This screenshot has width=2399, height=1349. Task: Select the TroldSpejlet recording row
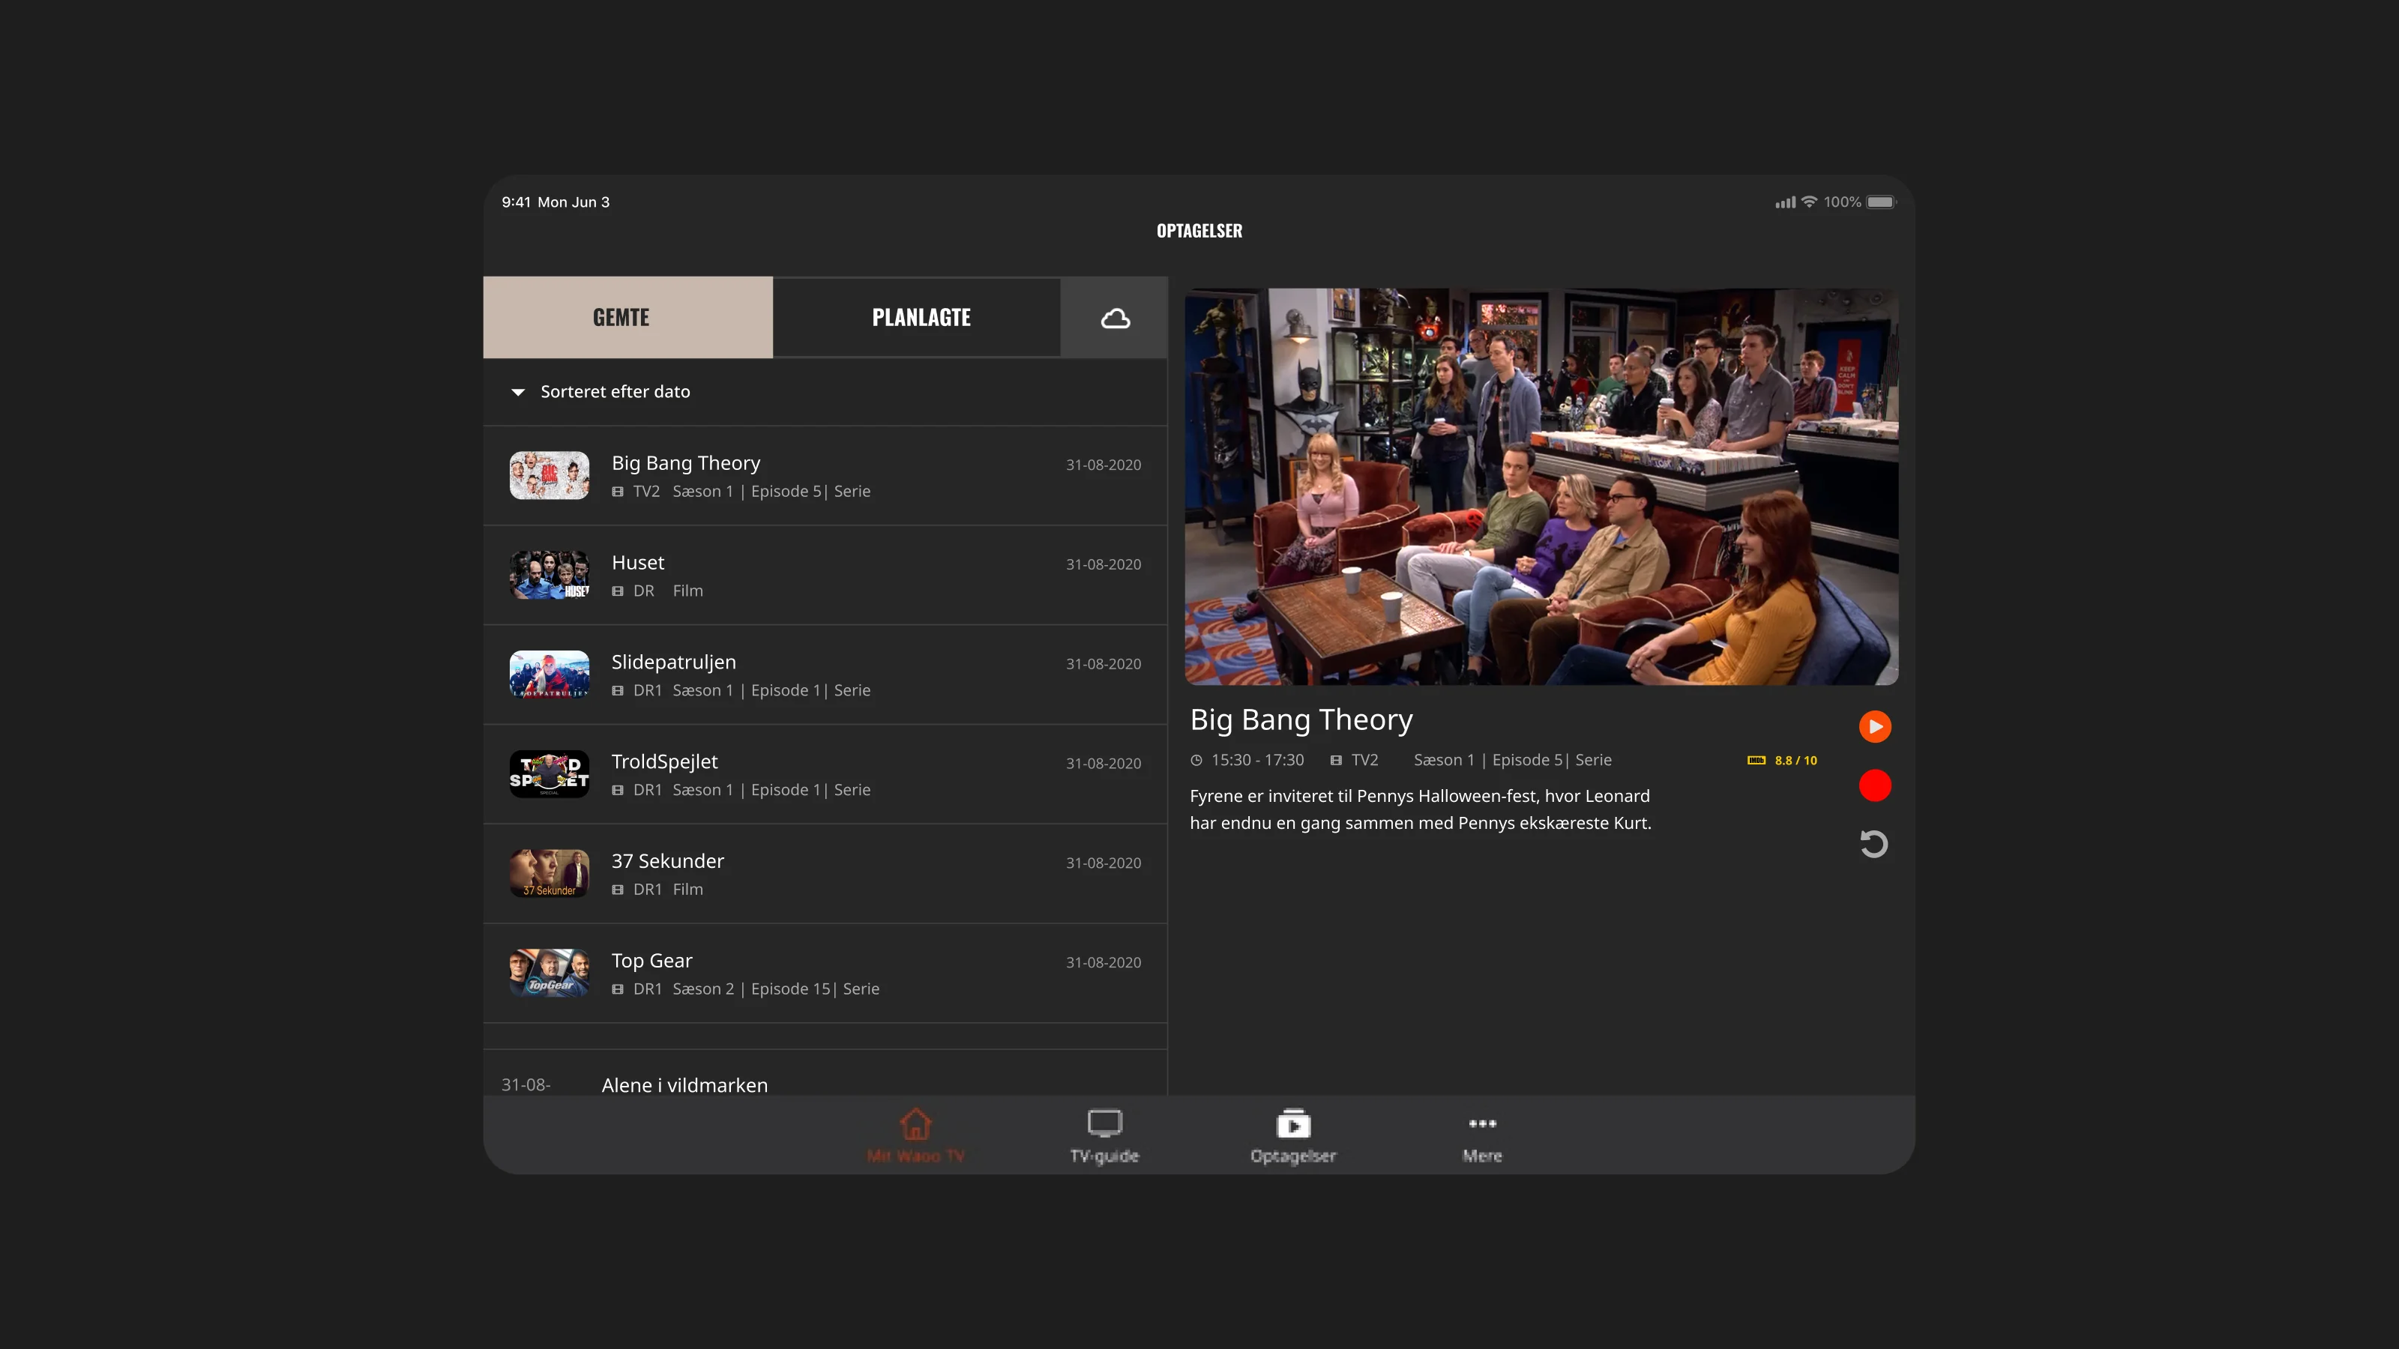click(x=825, y=775)
